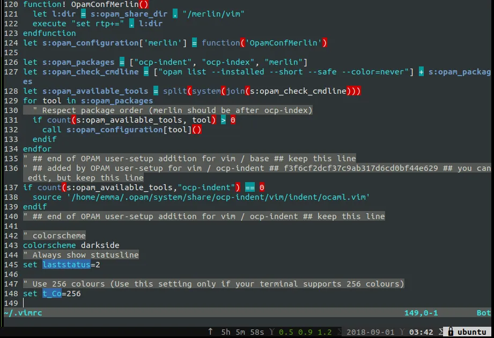Click the Always show statusline comment

point(81,255)
